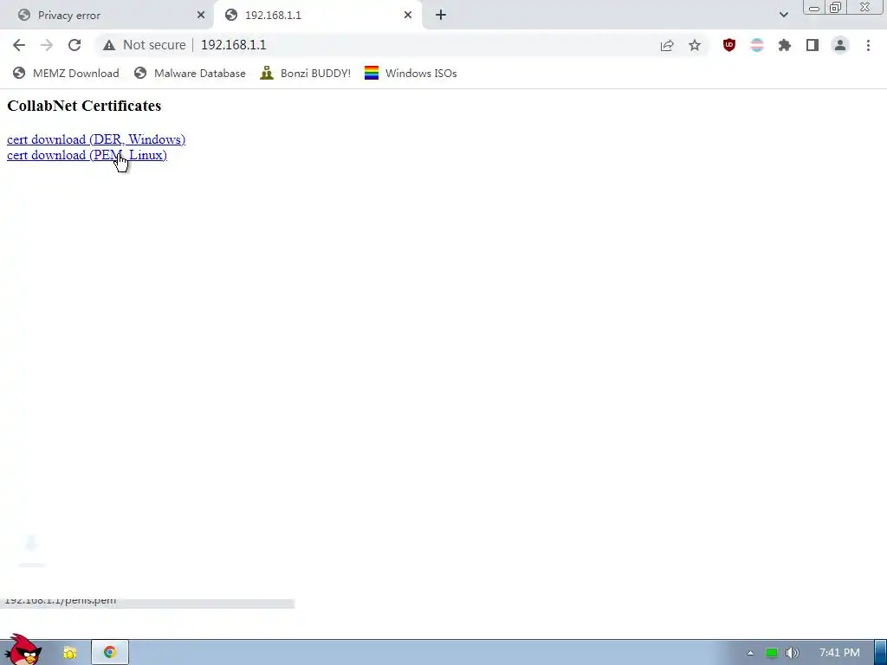Open the Malware Database bookmark
Image resolution: width=887 pixels, height=665 pixels.
click(190, 74)
